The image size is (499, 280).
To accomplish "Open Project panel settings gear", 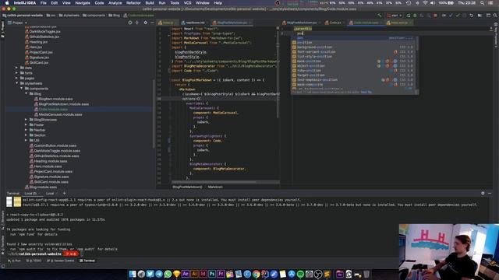I will coord(146,23).
